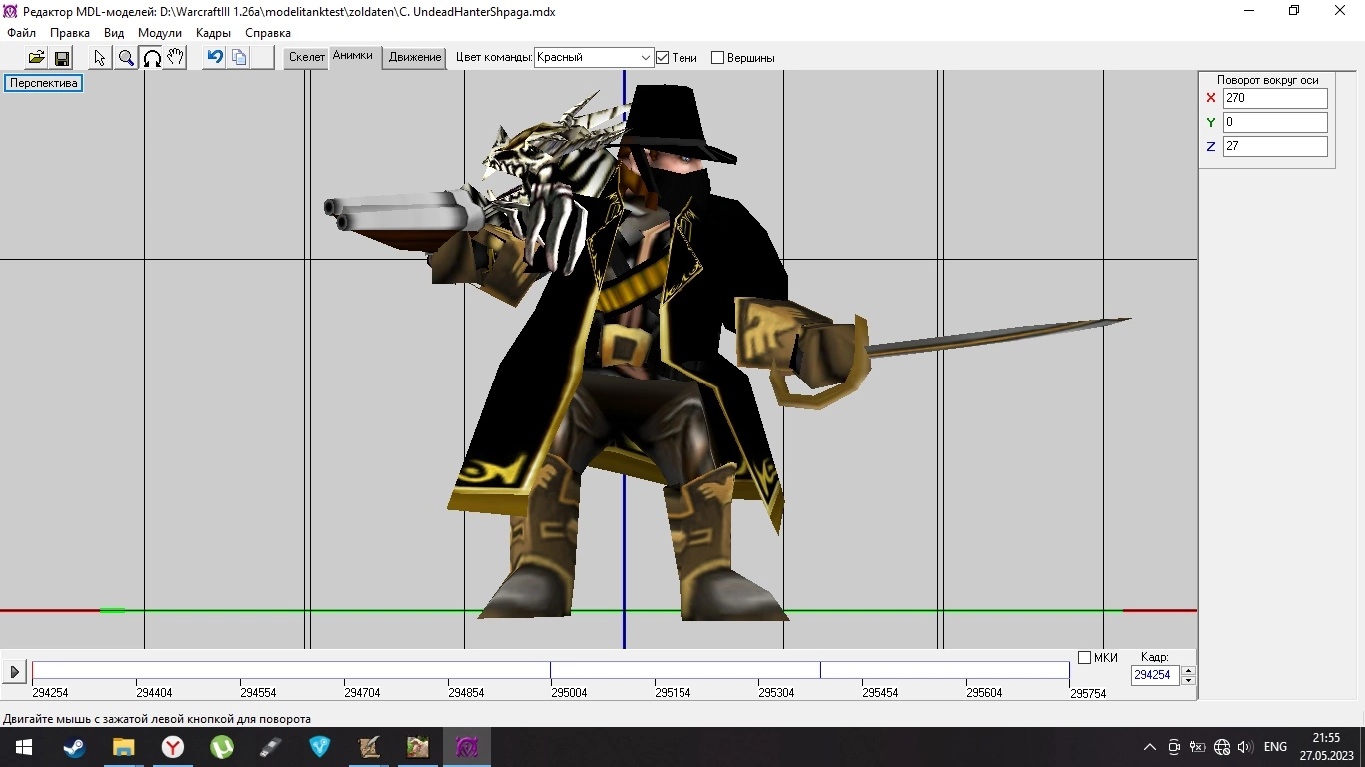Click the Кадр frame number field
Viewport: 1365px width, 767px height.
[x=1155, y=675]
